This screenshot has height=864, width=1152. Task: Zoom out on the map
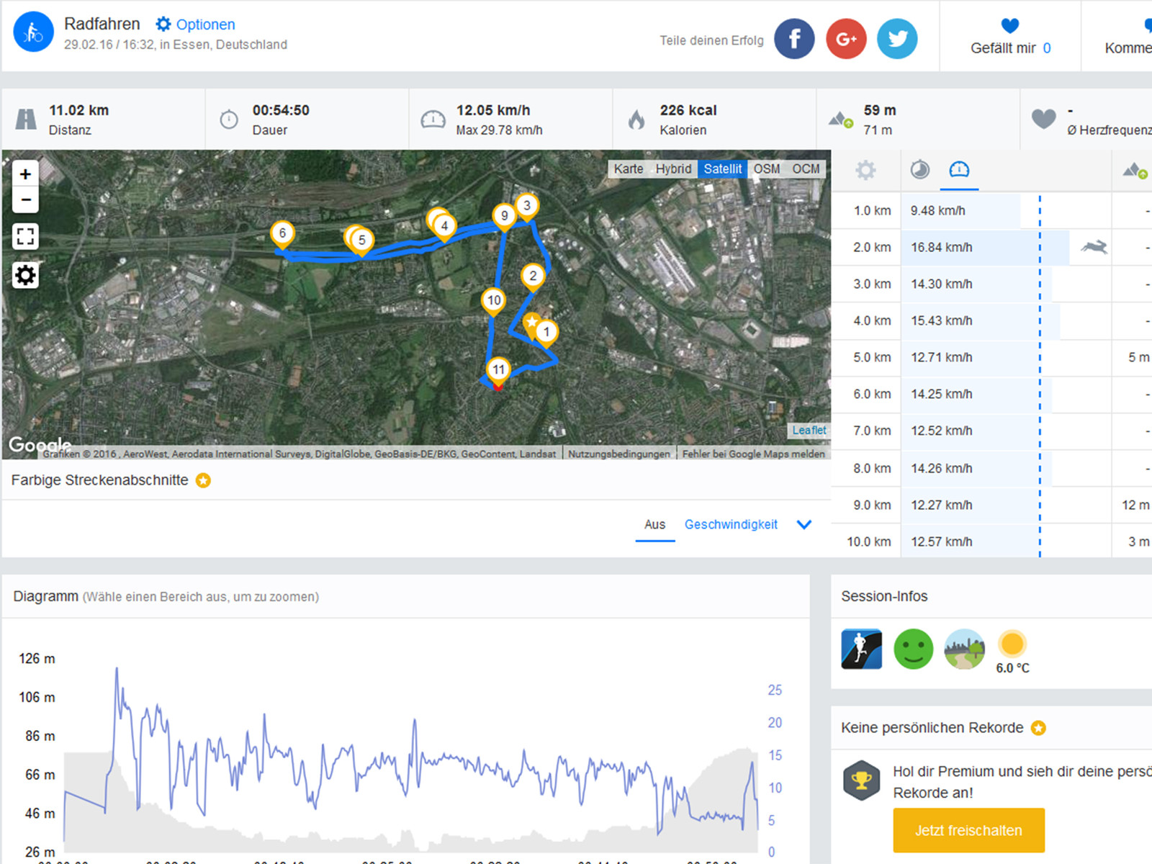pos(25,199)
